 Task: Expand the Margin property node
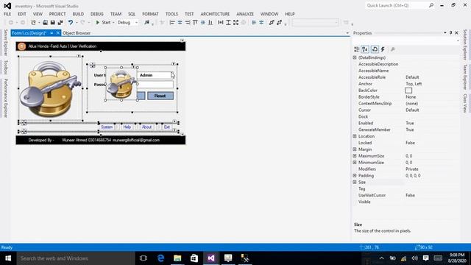[355, 149]
